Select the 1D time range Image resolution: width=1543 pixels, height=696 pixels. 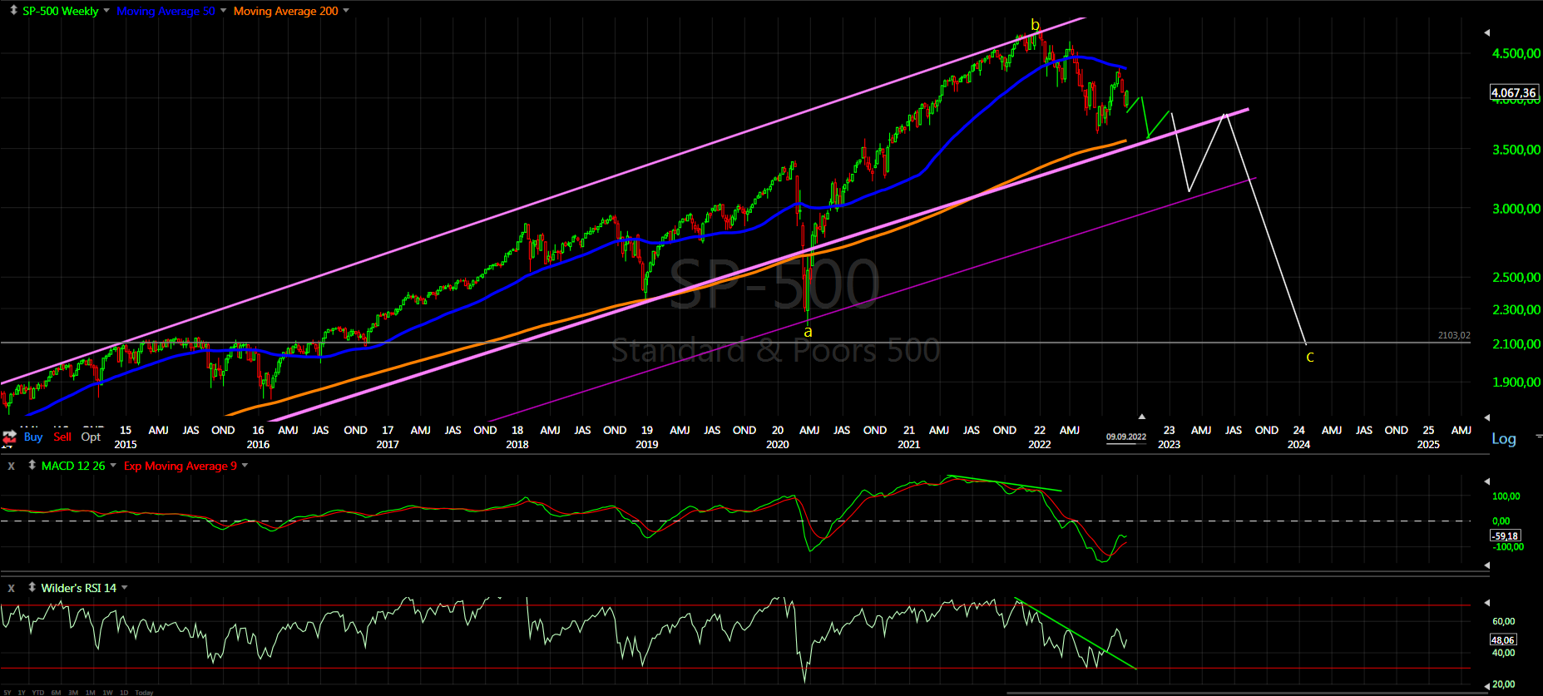point(124,692)
